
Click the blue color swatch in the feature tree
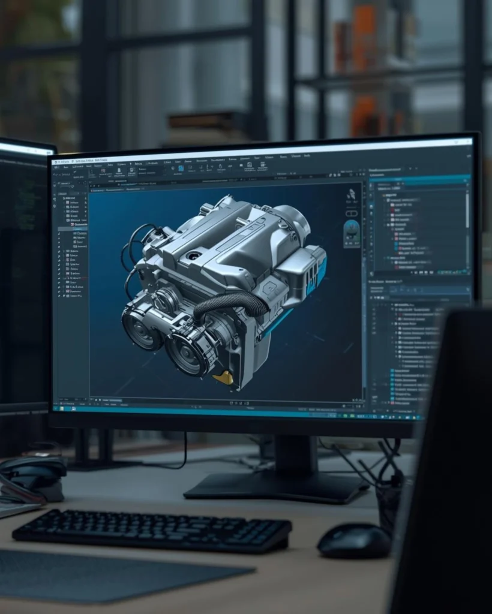tap(396, 243)
